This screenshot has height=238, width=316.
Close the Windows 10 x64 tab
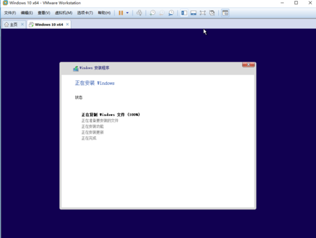click(x=68, y=24)
